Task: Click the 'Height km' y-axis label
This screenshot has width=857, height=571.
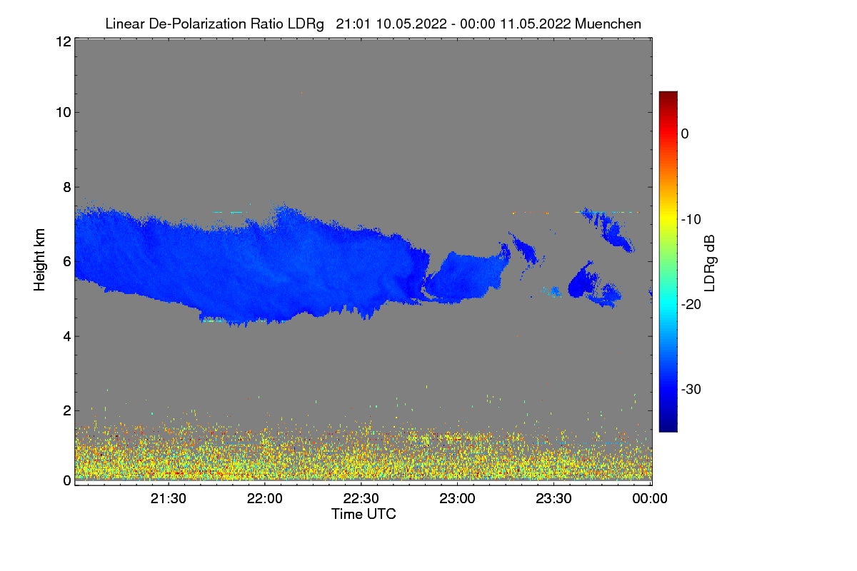Action: pos(40,260)
